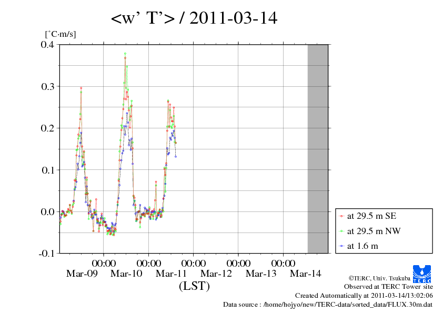The height and width of the screenshot is (313, 443).
Task: Click the red peak point on Mar-09
Action: click(x=81, y=88)
